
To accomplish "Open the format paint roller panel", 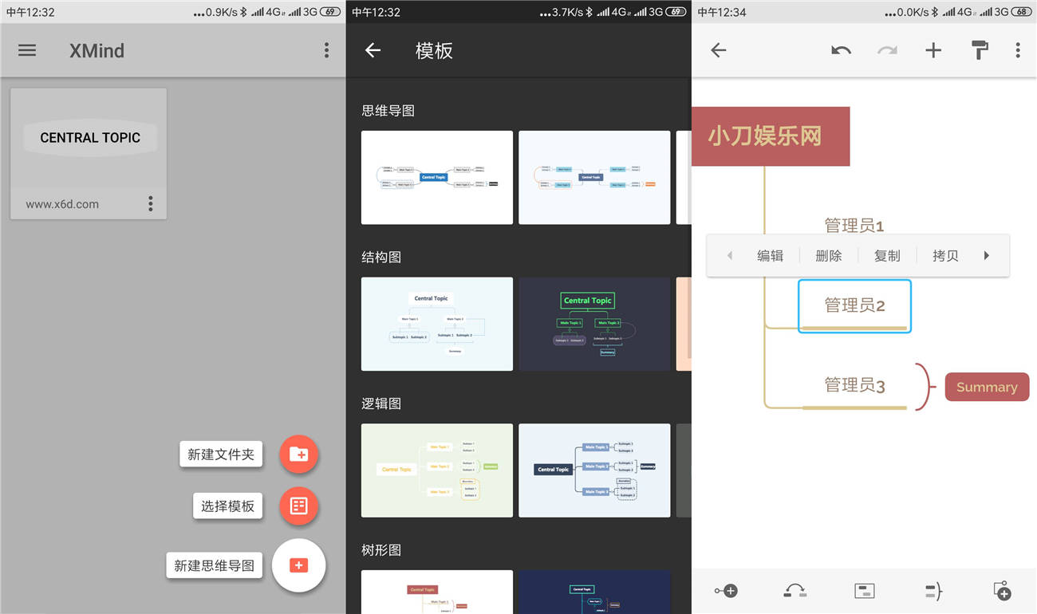I will click(x=980, y=50).
